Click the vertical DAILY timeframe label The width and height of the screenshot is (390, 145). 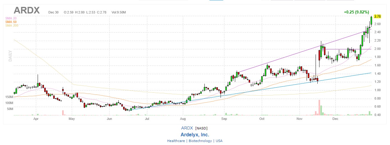10,56
